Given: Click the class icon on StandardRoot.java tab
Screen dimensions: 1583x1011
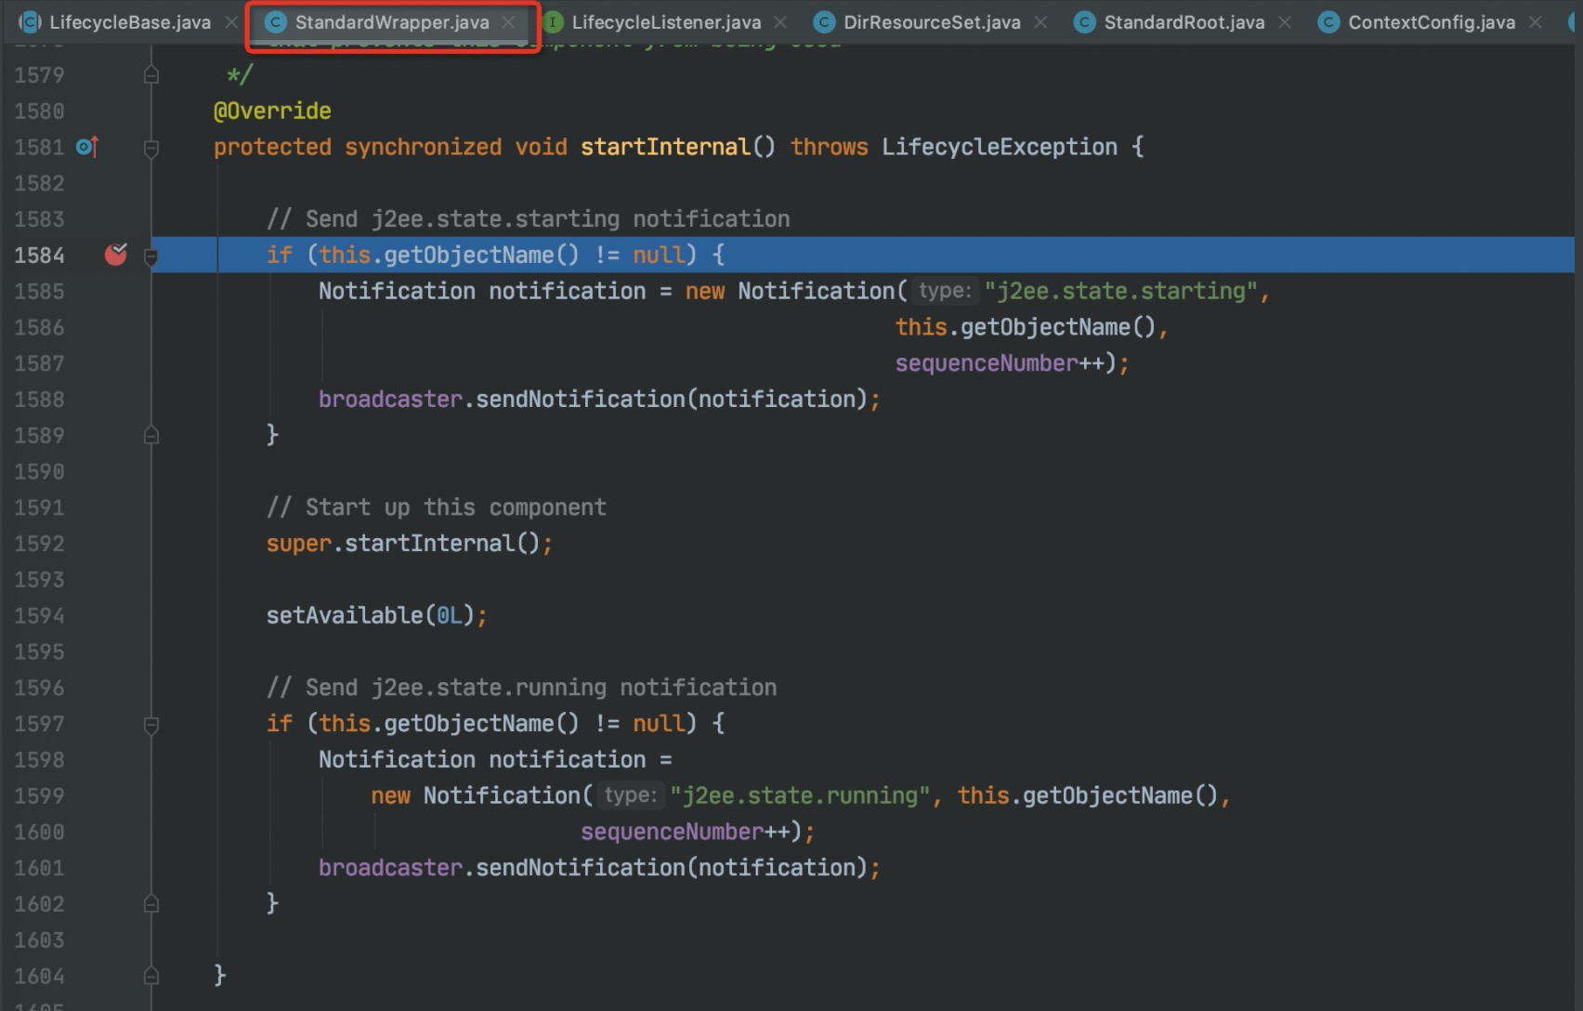Looking at the screenshot, I should pos(1084,22).
